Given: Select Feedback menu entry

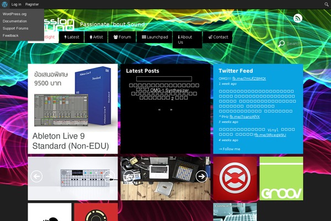Looking at the screenshot, I should pyautogui.click(x=10, y=35).
